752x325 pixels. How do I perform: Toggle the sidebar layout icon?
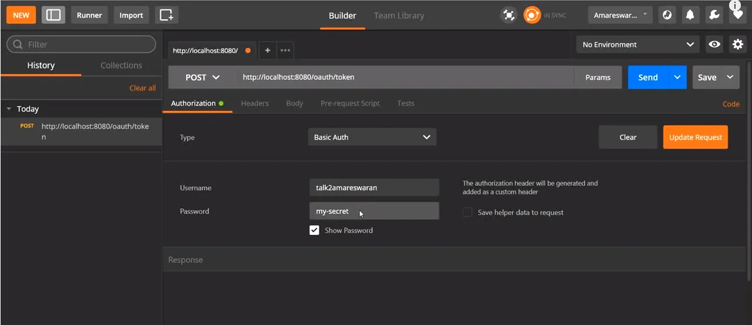[53, 15]
